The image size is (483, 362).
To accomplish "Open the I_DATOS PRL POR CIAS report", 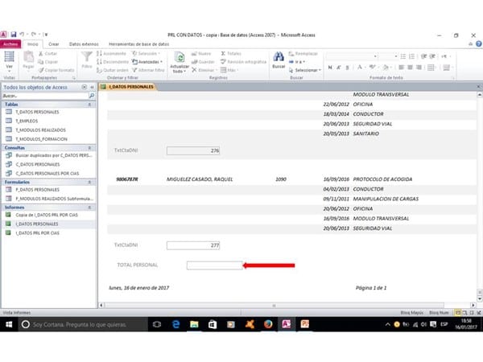I will click(x=39, y=233).
